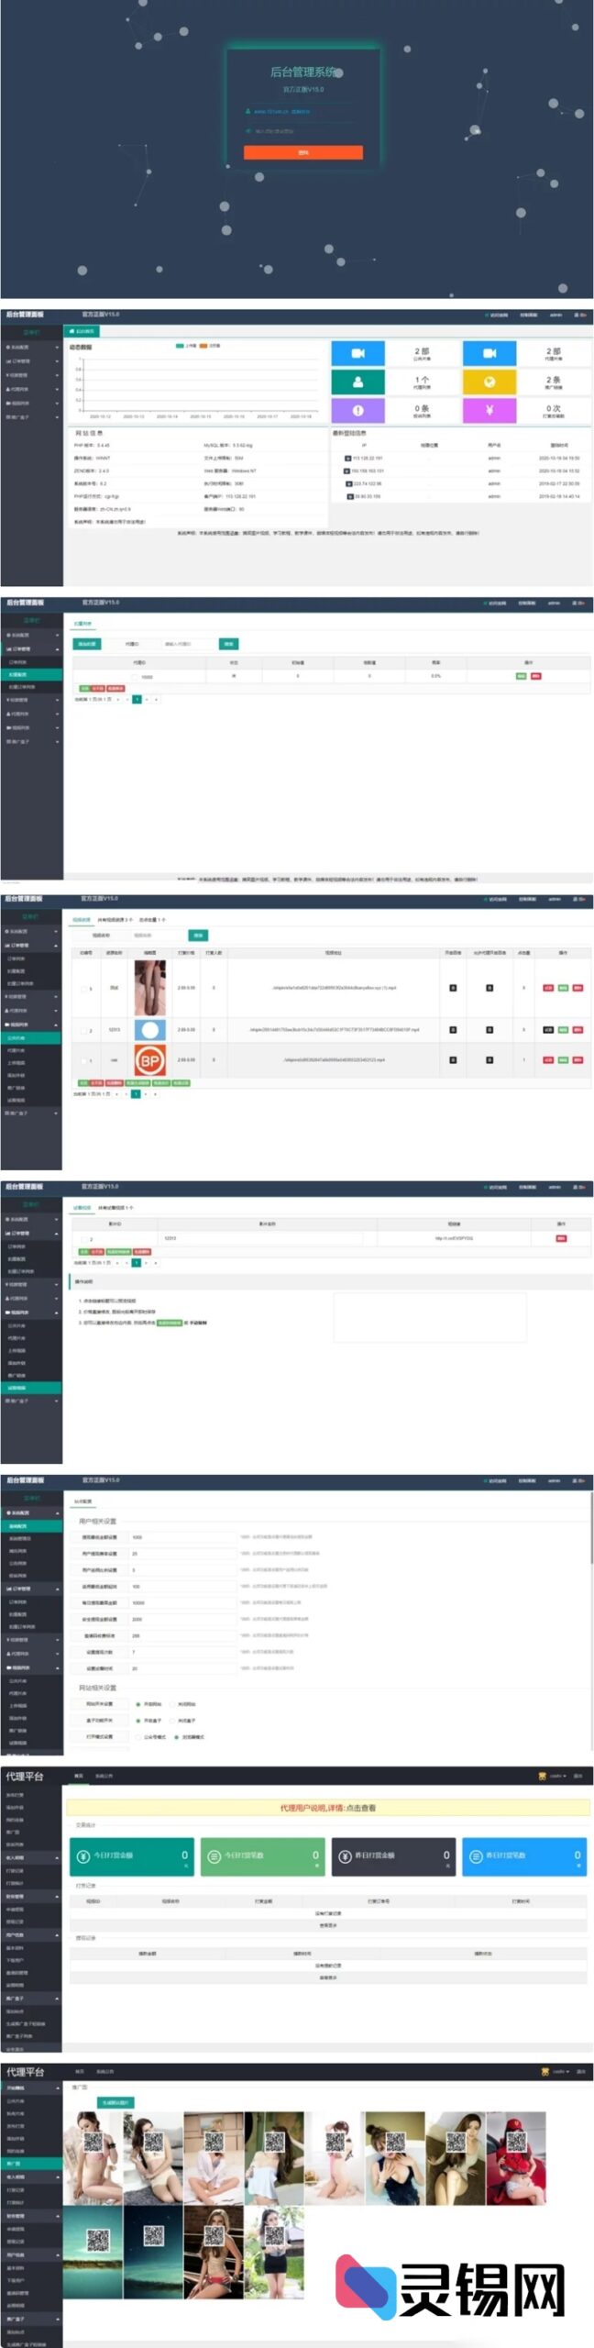Click the green user stat icon
Screen dimensions: 594x2348
[x=357, y=382]
